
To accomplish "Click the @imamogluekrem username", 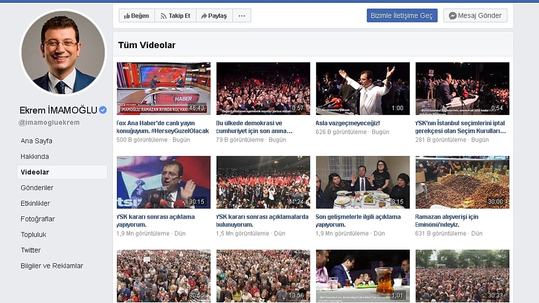I will tap(49, 122).
